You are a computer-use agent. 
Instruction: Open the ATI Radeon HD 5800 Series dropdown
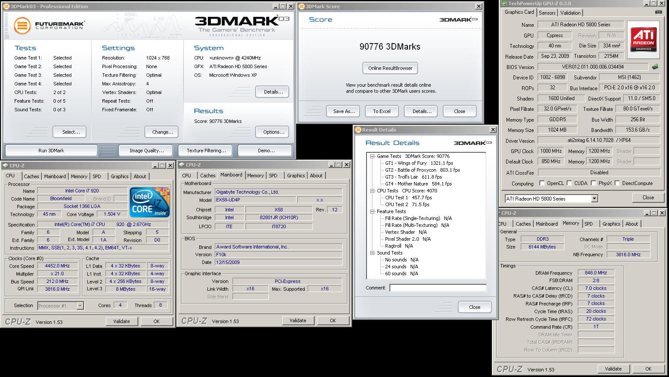tap(594, 198)
